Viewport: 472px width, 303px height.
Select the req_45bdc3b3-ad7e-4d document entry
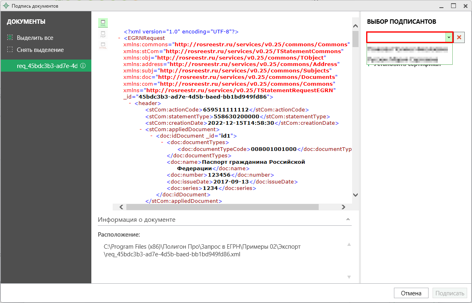[x=47, y=66]
